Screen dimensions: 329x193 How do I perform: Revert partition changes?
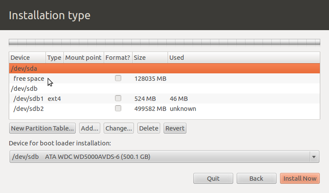(175, 128)
